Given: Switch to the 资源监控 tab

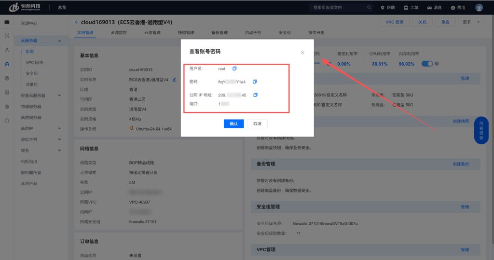Looking at the screenshot, I should (x=118, y=33).
